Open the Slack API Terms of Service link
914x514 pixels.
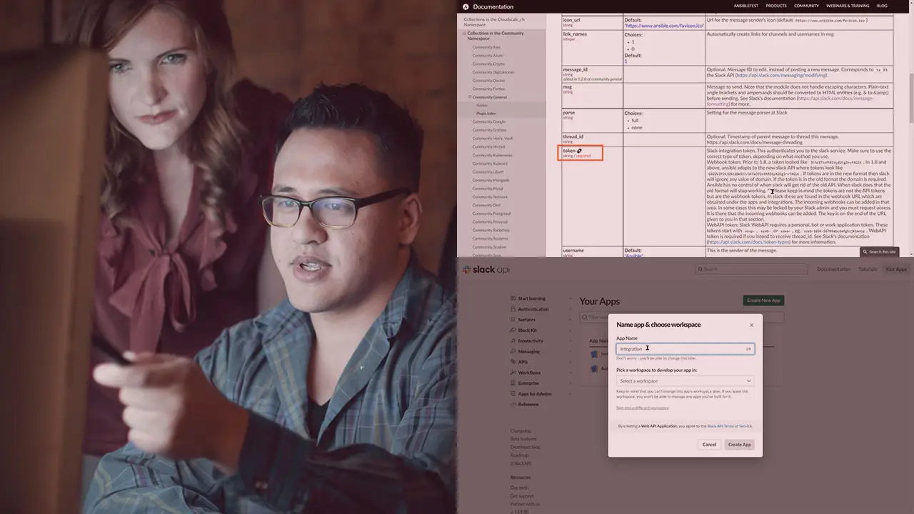pos(729,425)
